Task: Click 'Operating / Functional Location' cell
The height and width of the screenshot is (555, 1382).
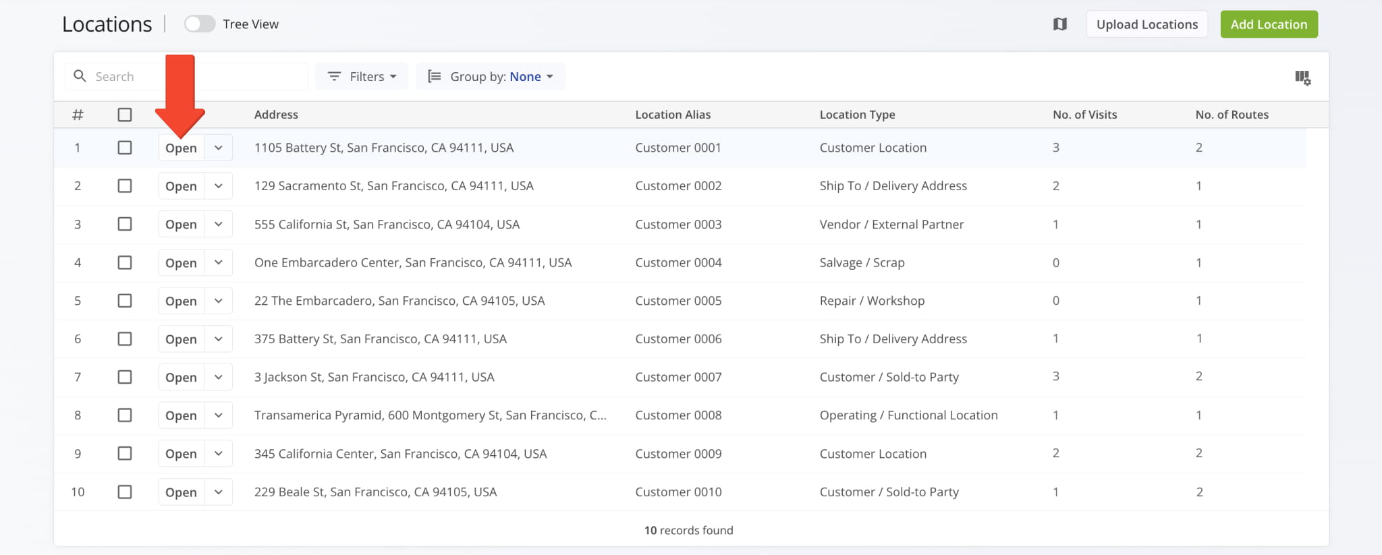Action: (908, 415)
